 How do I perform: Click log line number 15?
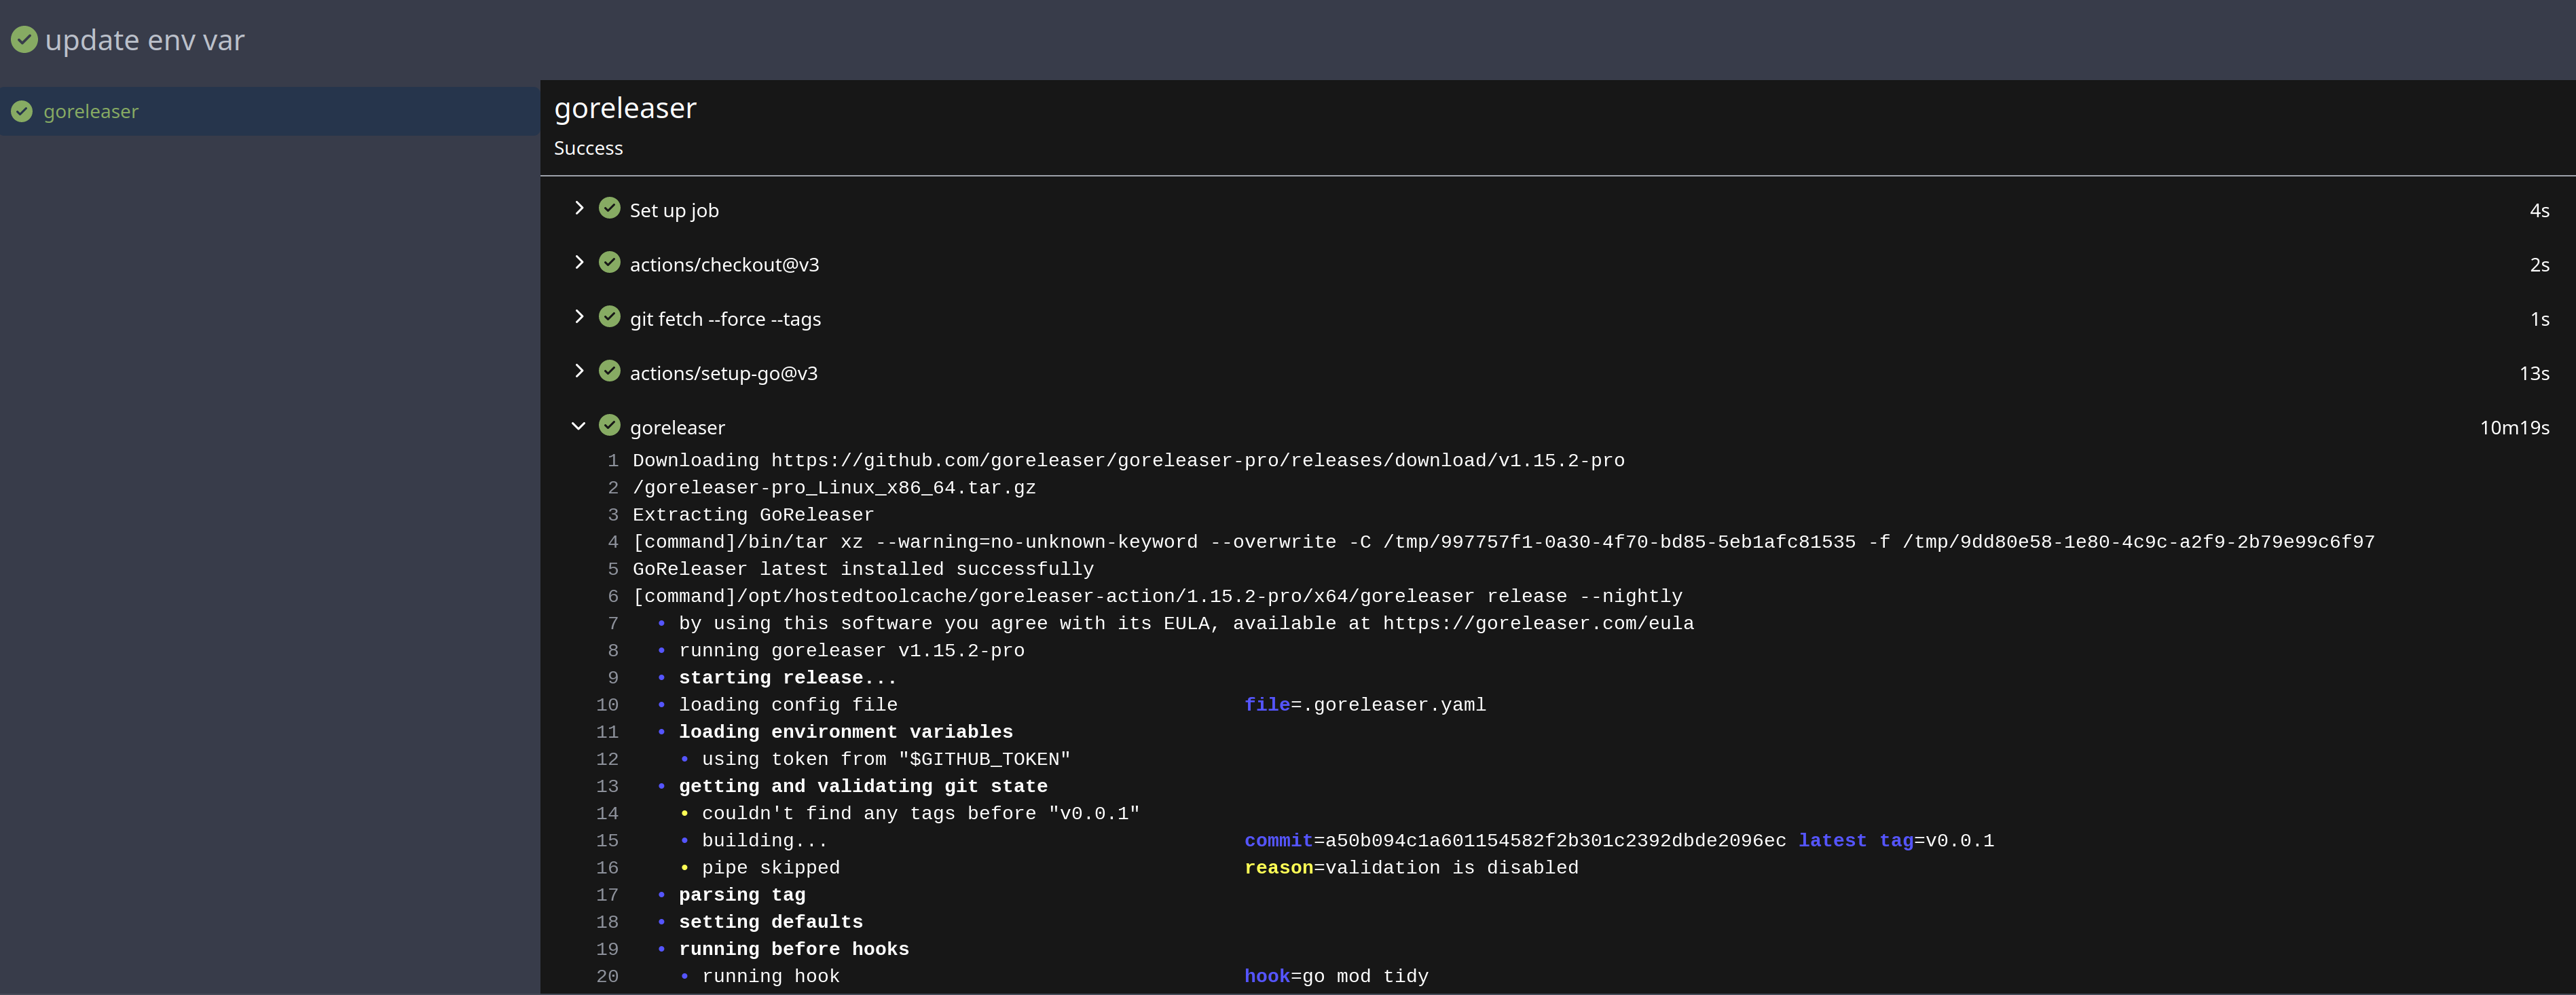tap(607, 841)
